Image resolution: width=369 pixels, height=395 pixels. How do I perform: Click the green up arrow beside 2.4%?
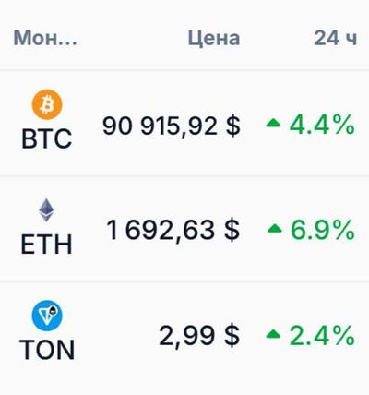pos(273,334)
